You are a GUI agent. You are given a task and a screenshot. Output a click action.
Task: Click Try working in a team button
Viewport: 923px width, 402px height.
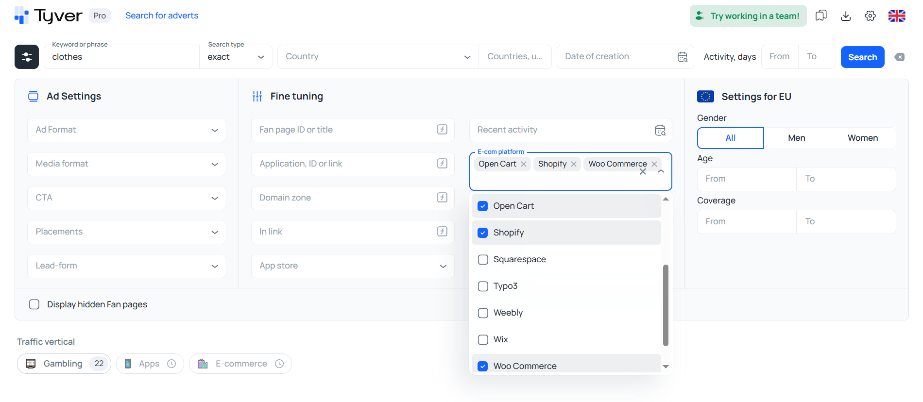coord(748,16)
